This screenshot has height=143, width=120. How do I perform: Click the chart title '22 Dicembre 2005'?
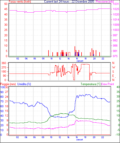pyautogui.click(x=83, y=2)
